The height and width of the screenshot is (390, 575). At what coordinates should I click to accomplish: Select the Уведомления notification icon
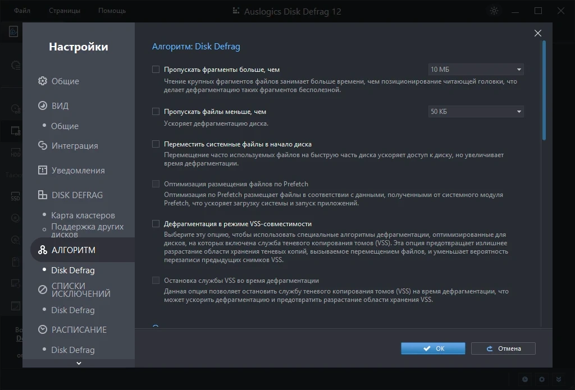(x=43, y=170)
